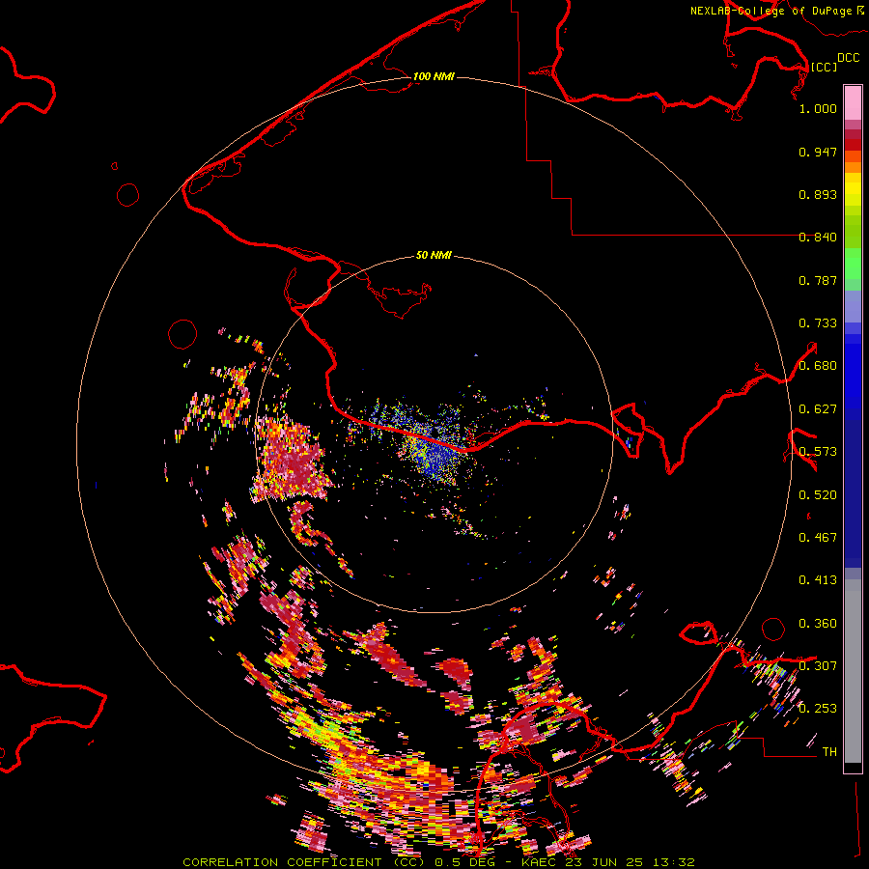Screen dimensions: 869x869
Task: Click the 0.787 color scale value
Action: point(818,280)
